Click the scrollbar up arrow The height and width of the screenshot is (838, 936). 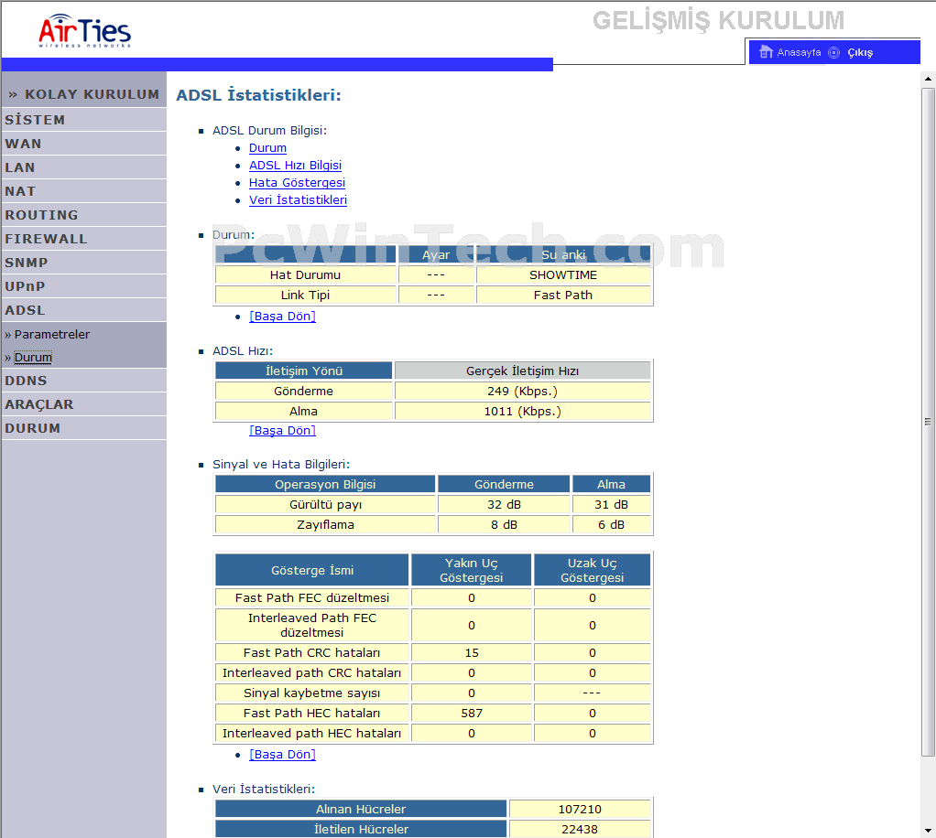point(928,78)
